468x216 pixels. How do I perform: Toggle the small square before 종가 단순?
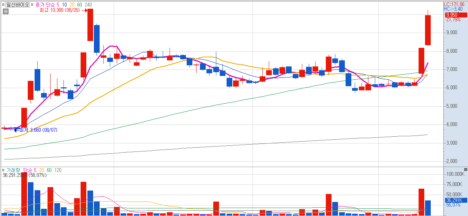pos(33,5)
